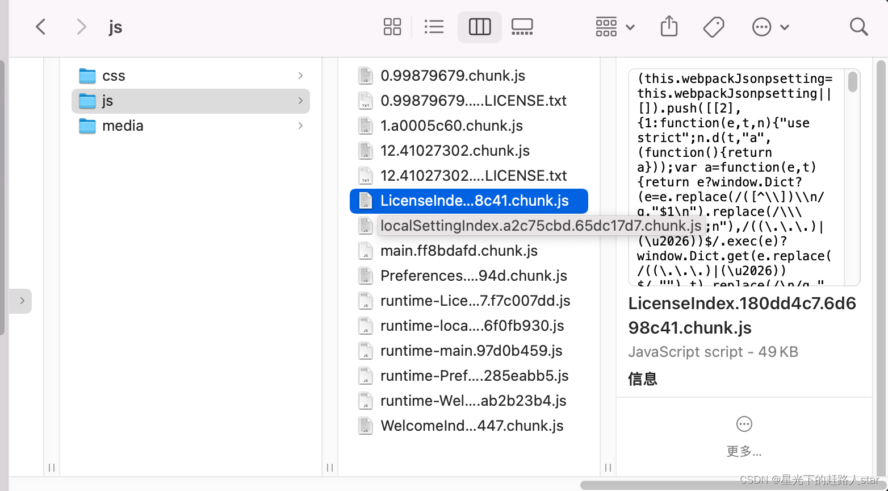This screenshot has width=888, height=491.
Task: Switch to gallery view
Action: point(522,27)
